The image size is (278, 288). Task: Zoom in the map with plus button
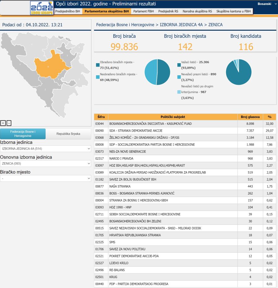tap(3, 123)
